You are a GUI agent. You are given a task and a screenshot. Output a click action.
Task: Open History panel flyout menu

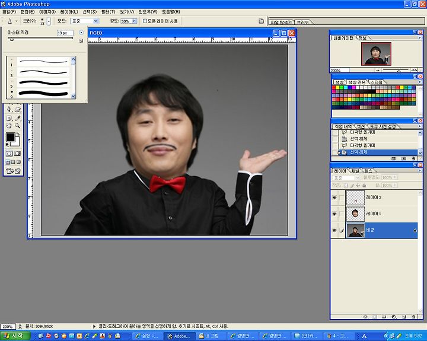tap(420, 126)
